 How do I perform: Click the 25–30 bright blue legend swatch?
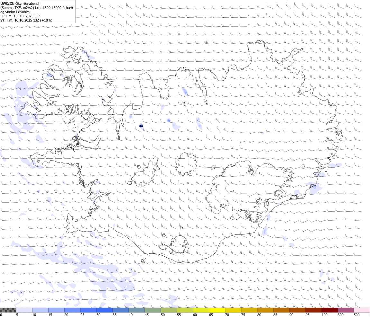click(88, 310)
